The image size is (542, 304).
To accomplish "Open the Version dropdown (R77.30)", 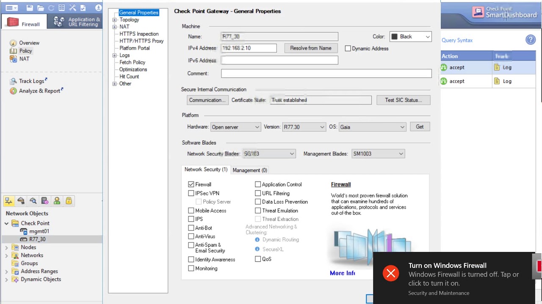I will tap(304, 127).
